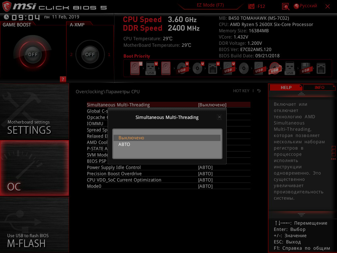The width and height of the screenshot is (337, 253).
Task: Click the Precision Boost Overdrive label
Action: pyautogui.click(x=114, y=174)
